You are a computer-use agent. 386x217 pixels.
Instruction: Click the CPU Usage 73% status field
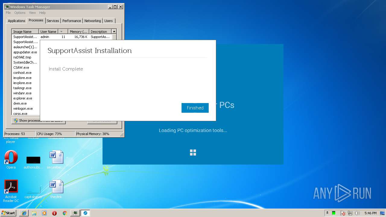[x=55, y=134]
